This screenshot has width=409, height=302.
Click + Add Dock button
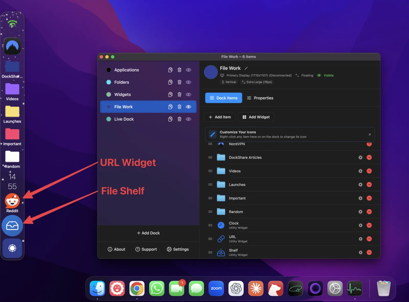(148, 233)
